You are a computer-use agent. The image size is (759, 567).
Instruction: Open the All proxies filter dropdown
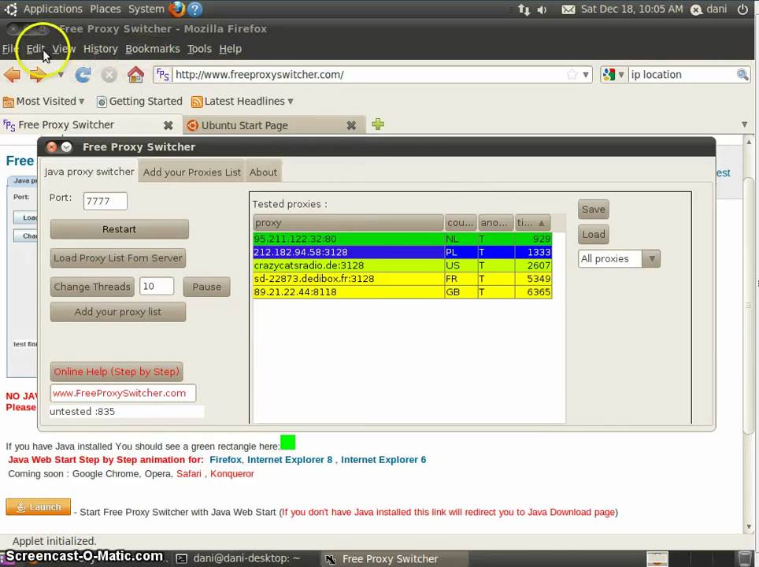(652, 258)
